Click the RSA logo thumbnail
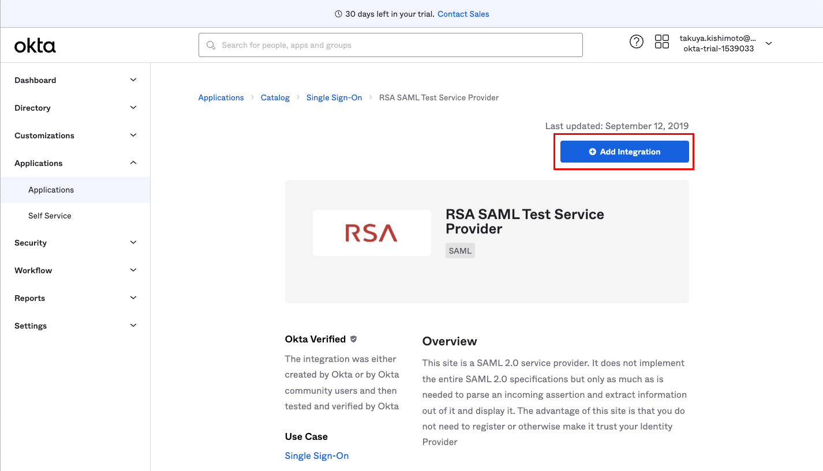 coord(372,233)
